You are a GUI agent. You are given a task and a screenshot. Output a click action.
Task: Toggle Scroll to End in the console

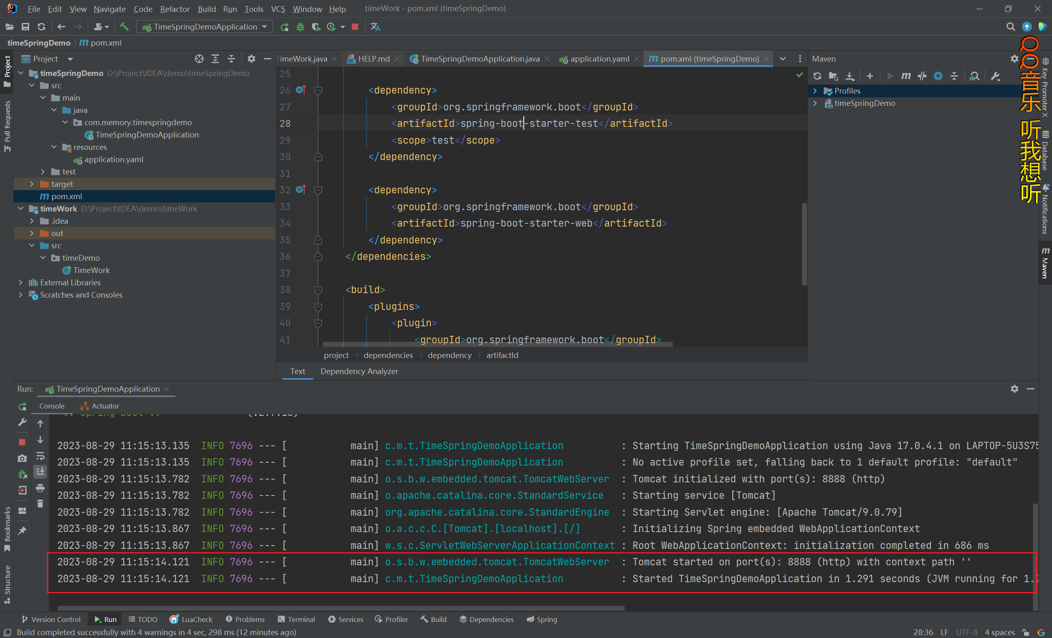pos(40,472)
